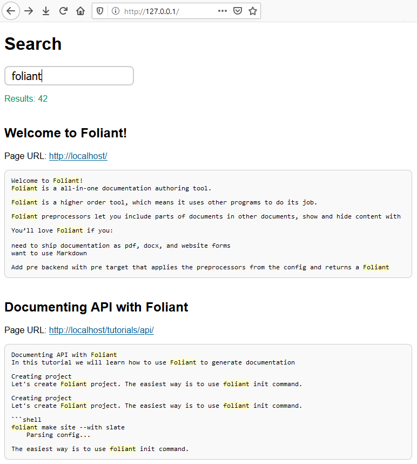Click the line 'foliant make site --with slate'
The height and width of the screenshot is (464, 417).
[68, 427]
